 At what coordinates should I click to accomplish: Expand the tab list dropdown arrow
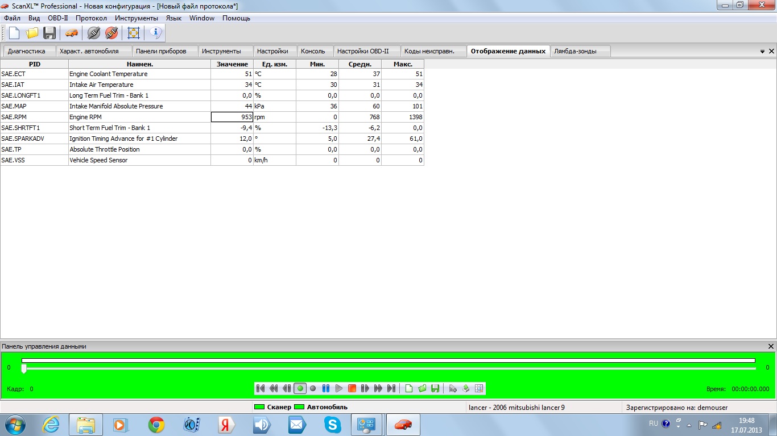762,52
